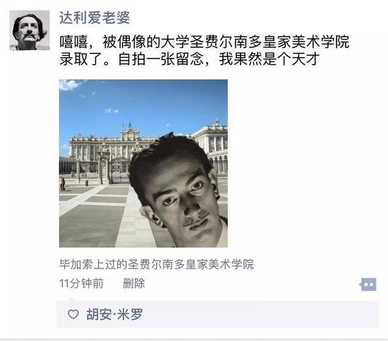Screen dimensions: 388x341
Task: Click the 11分钟前 timestamp
Action: [81, 283]
